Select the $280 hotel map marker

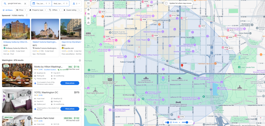143,20
